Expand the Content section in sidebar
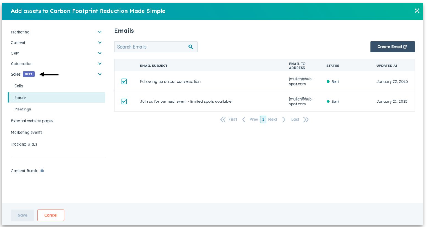 coord(100,42)
